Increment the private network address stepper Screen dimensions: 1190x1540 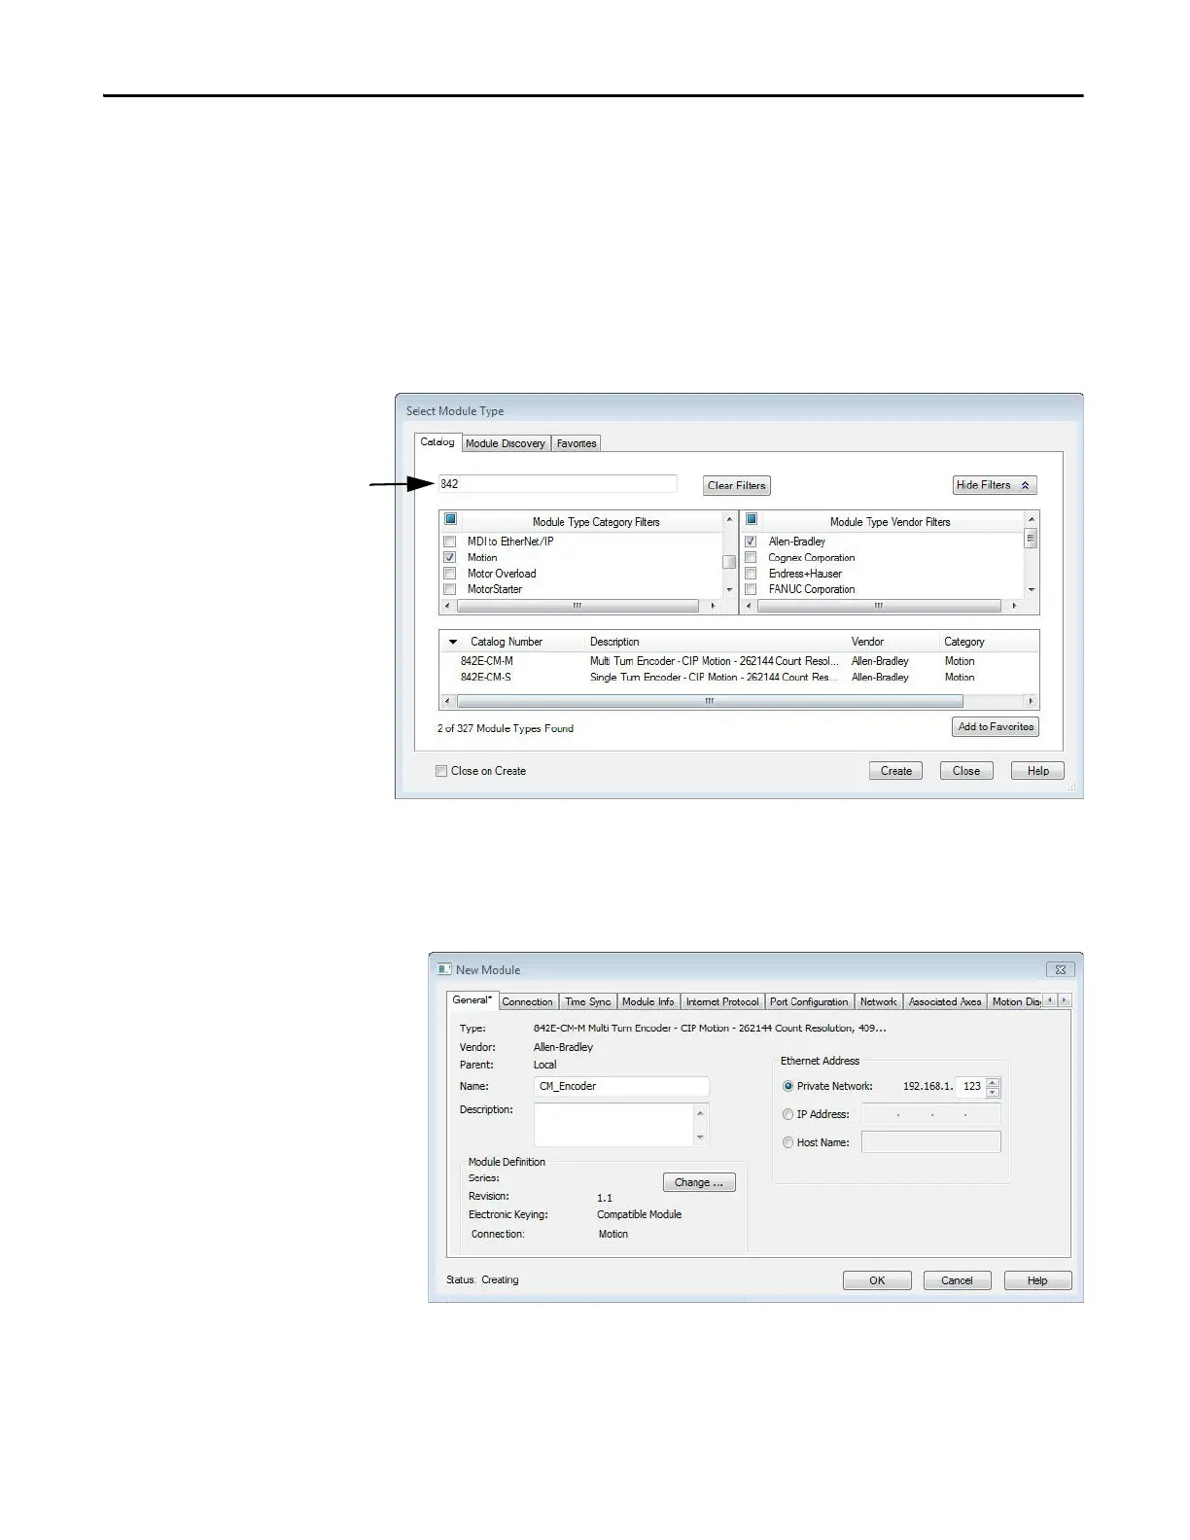993,1082
